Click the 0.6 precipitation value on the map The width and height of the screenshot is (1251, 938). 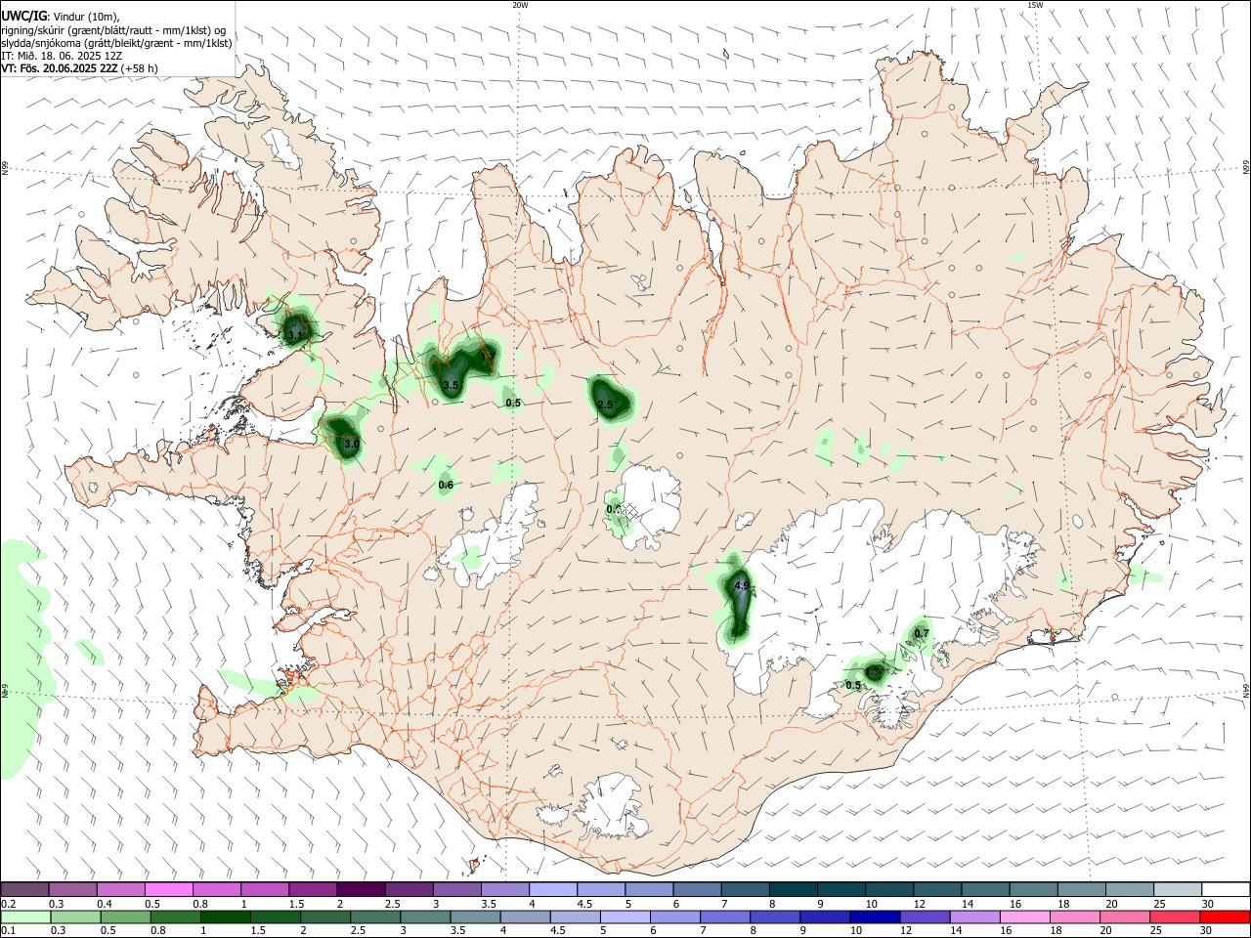point(446,485)
